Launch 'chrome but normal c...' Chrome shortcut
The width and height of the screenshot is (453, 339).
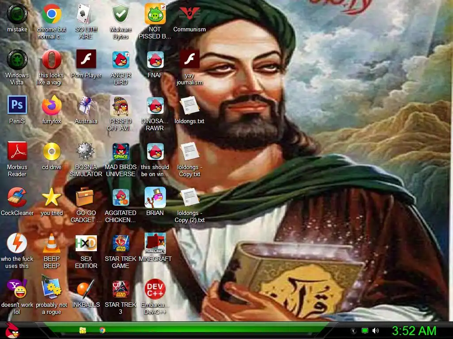(51, 14)
